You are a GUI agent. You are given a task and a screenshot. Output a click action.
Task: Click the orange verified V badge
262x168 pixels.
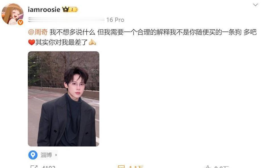click(20, 22)
